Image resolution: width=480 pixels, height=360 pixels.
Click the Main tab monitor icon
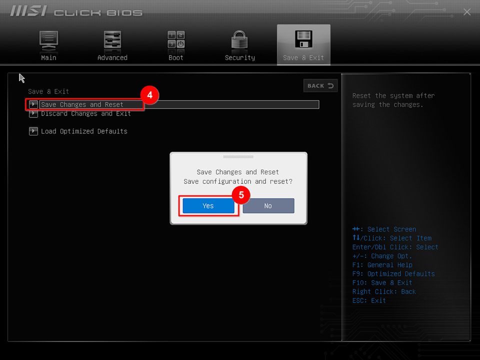pyautogui.click(x=48, y=40)
